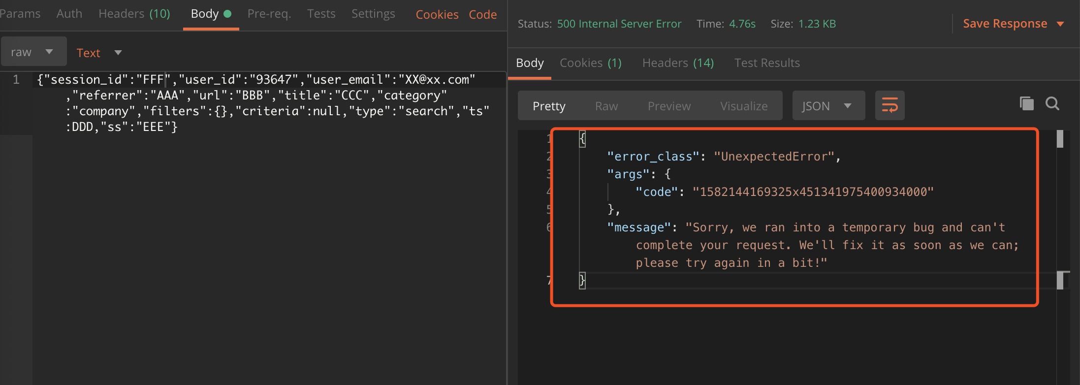Open the Save Response dropdown
Viewport: 1080px width, 385px height.
tap(1013, 24)
